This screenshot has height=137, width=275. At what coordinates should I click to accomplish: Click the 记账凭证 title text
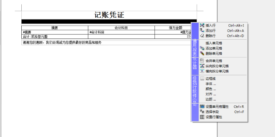109,15
